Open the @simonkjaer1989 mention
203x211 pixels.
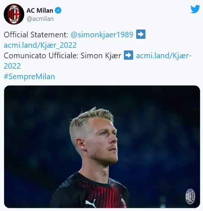coord(102,35)
